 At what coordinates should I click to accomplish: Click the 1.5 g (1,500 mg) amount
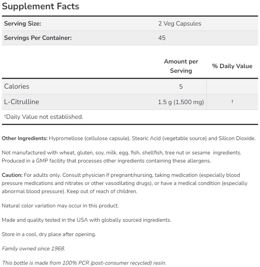181,102
